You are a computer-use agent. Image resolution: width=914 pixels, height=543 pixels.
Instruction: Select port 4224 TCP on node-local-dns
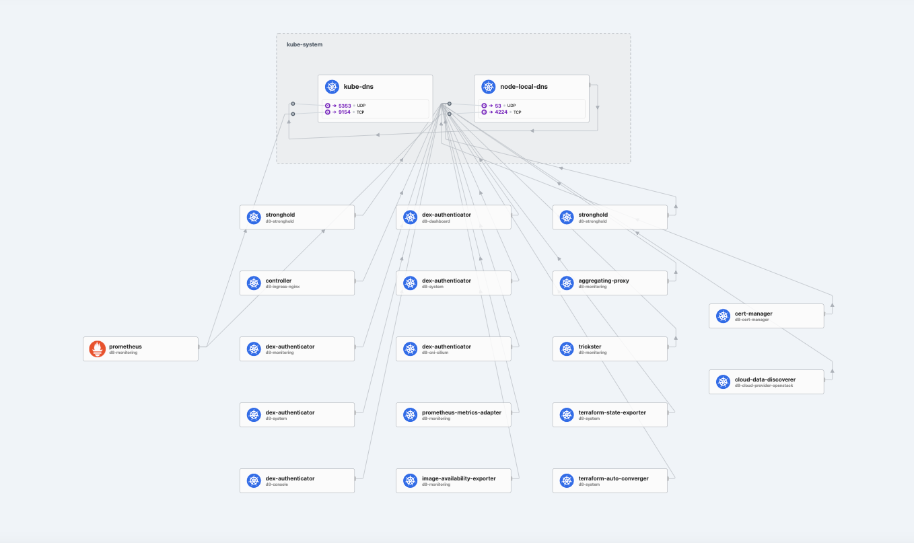[499, 112]
